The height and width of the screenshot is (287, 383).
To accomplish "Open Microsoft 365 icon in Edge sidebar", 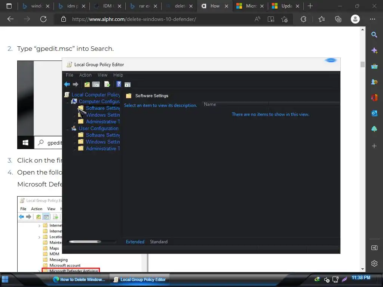I will coord(374,98).
